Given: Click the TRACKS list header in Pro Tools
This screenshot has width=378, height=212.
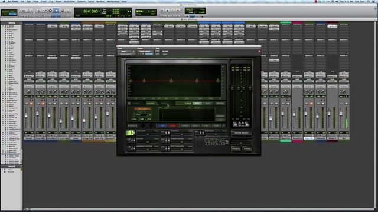Looking at the screenshot, I should (12, 23).
